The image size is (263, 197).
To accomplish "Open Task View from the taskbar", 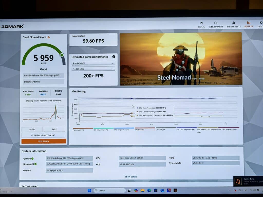I will tap(129, 191).
